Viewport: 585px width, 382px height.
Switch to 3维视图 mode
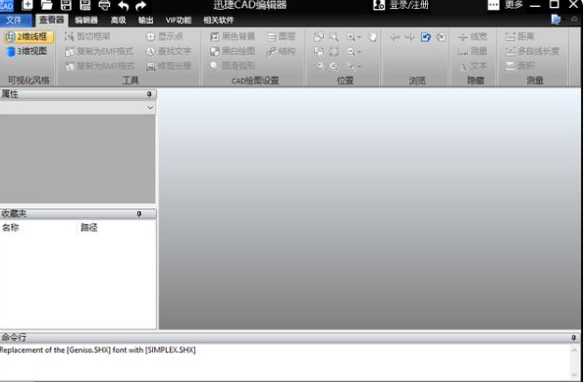(x=27, y=51)
